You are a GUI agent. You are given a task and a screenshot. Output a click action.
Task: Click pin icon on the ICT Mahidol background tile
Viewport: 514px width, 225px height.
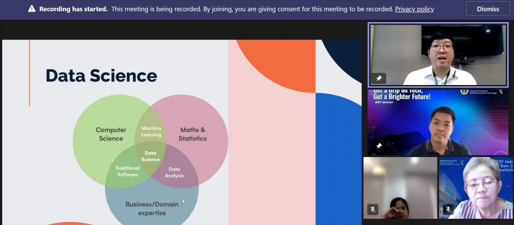[x=379, y=146]
